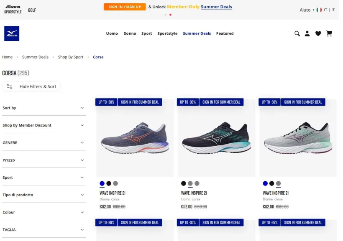Expand the Prezzo filter
Viewport: 343px width, 241px height.
tap(44, 160)
